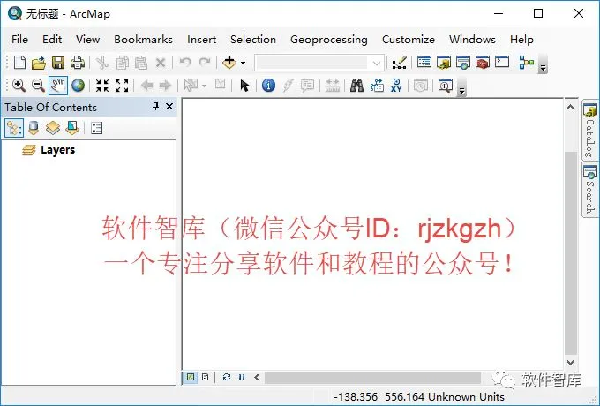This screenshot has width=600, height=406.
Task: Click the Full Extent globe icon
Action: (x=78, y=86)
